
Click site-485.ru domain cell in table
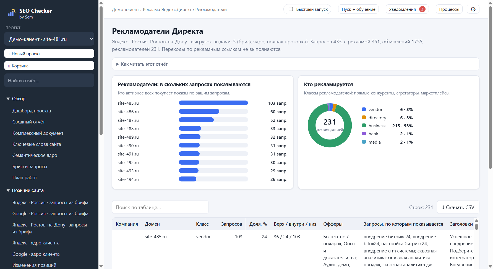point(156,237)
